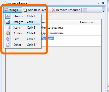Click the red X Remove Resource icon

click(53, 10)
